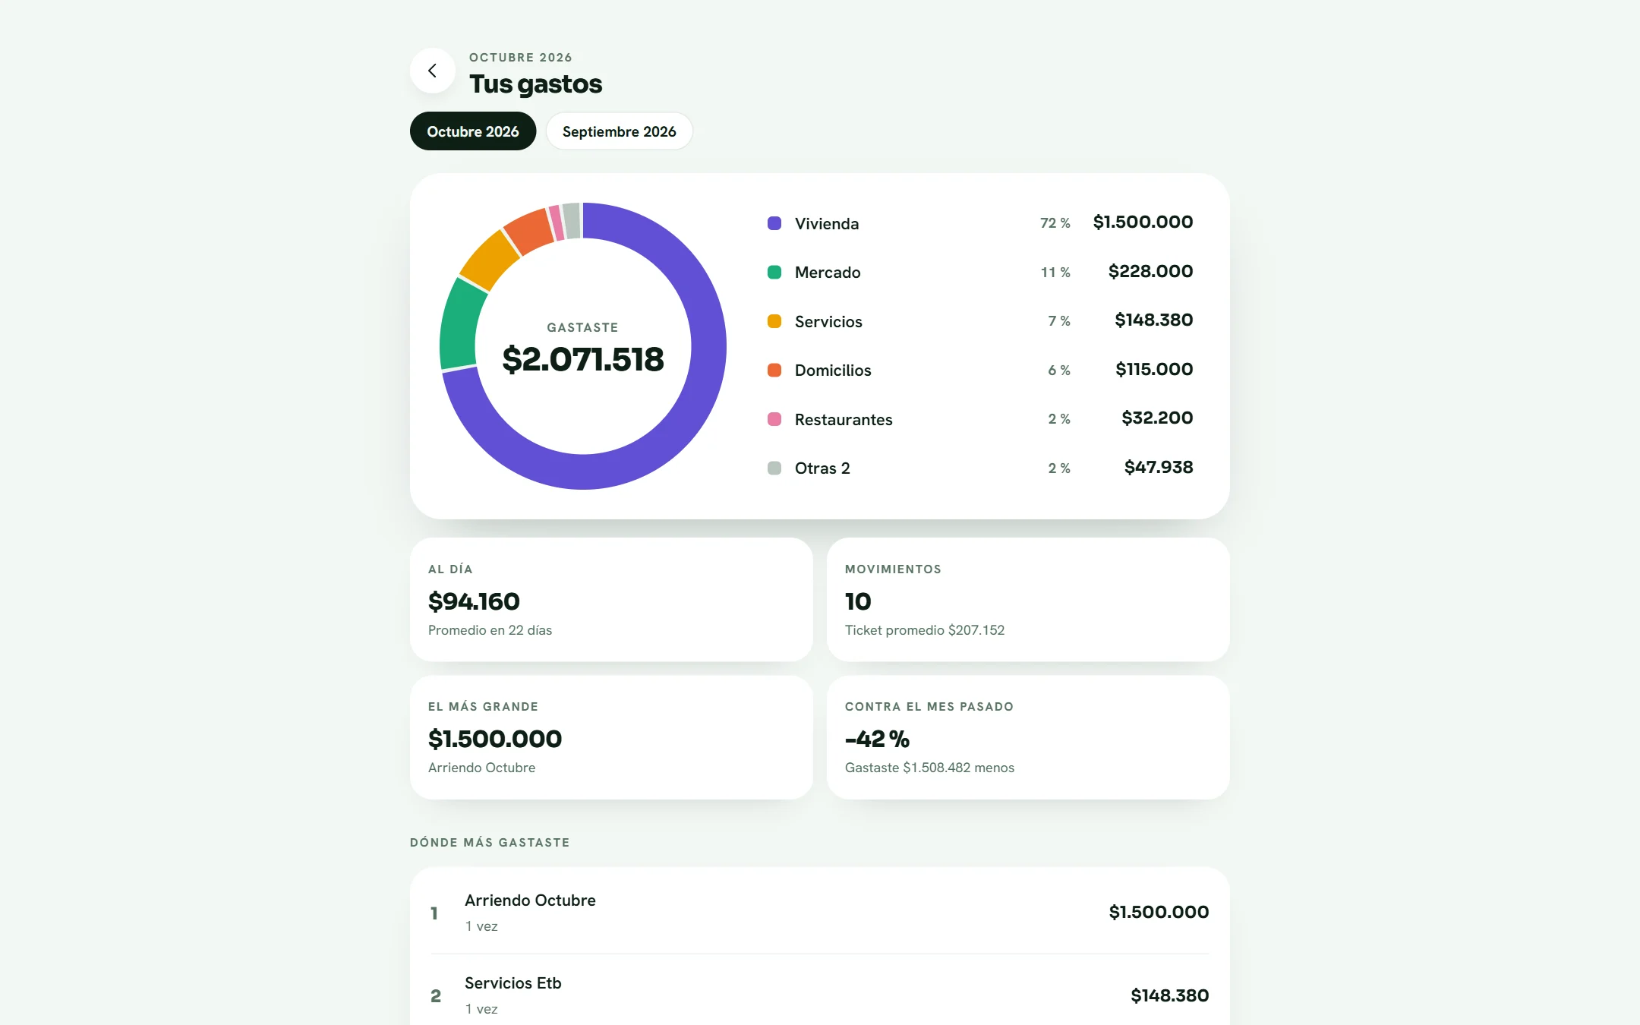Select the yellow Servicios donut segment
Viewport: 1640px width, 1025px height.
[489, 260]
